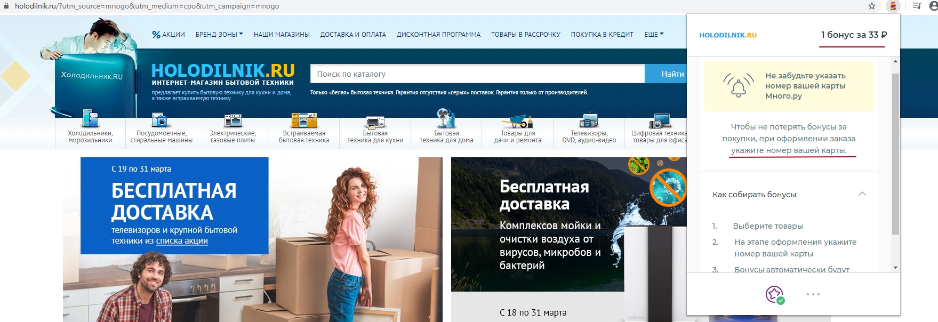Click the Только «белая» бытовая техника text
The image size is (938, 322).
click(x=449, y=93)
